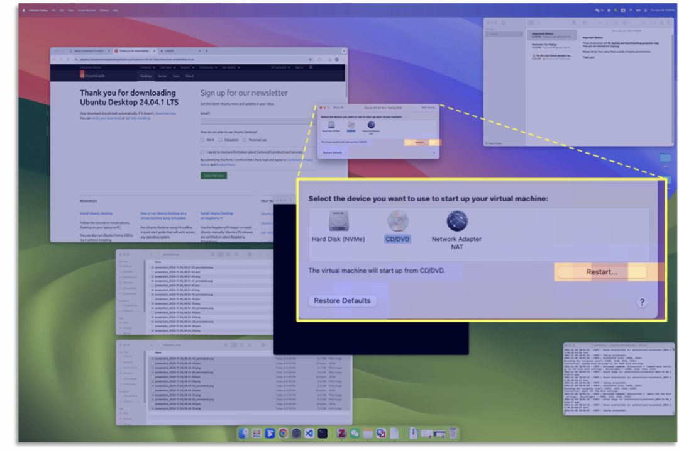Viewport: 679px width, 450px height.
Task: Click the browser page's vertical scrollbar
Action: pos(346,82)
